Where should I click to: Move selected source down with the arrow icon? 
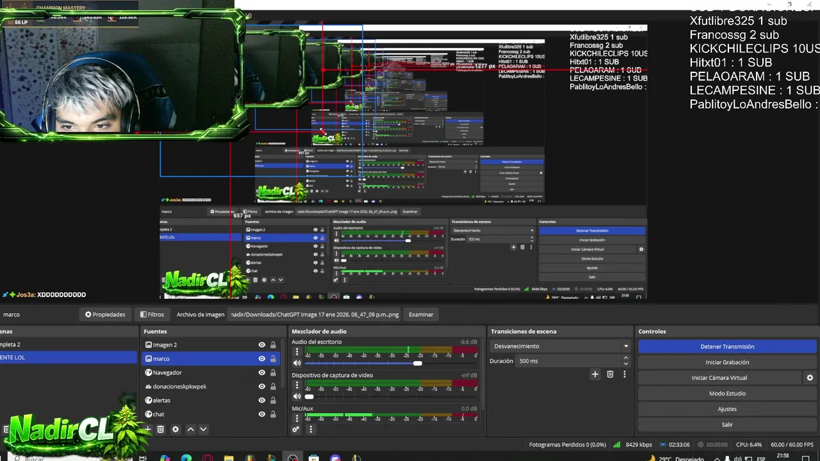(x=203, y=429)
